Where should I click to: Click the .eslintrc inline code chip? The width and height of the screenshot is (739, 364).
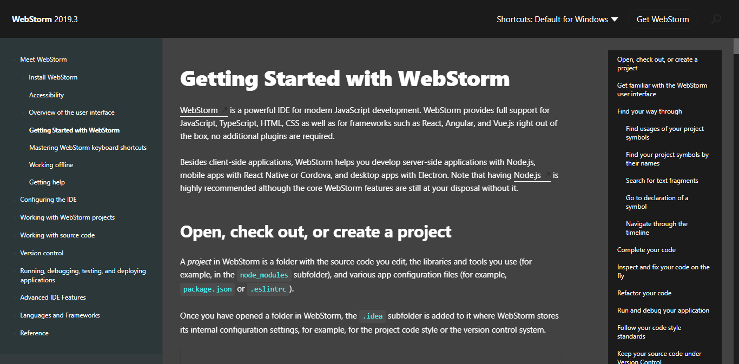[x=268, y=289]
